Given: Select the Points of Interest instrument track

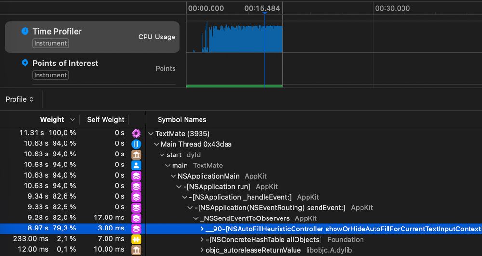Looking at the screenshot, I should click(x=92, y=69).
